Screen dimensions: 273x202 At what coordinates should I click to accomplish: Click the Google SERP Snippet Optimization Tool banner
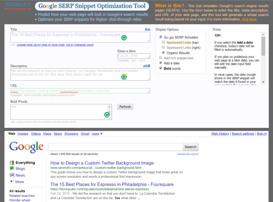pos(92,6)
